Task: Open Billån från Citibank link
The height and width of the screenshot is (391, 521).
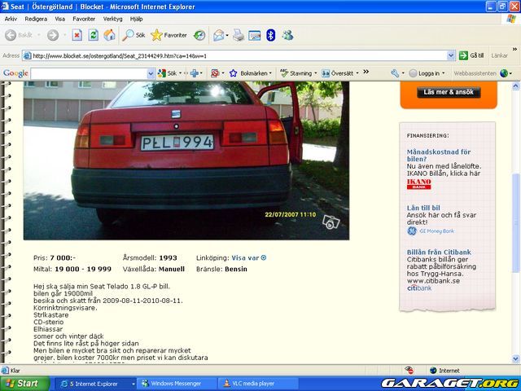Action: coord(439,252)
